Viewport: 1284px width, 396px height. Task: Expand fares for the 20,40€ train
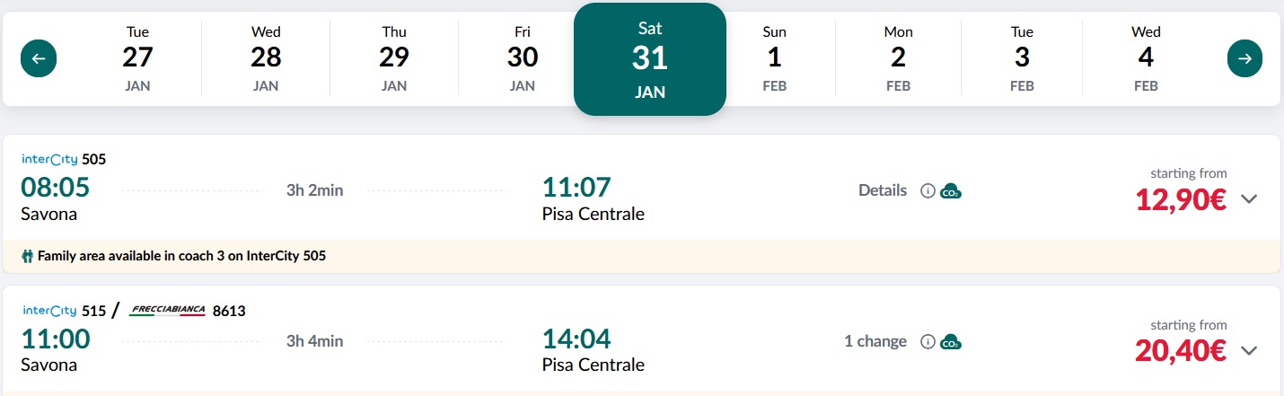pos(1249,350)
